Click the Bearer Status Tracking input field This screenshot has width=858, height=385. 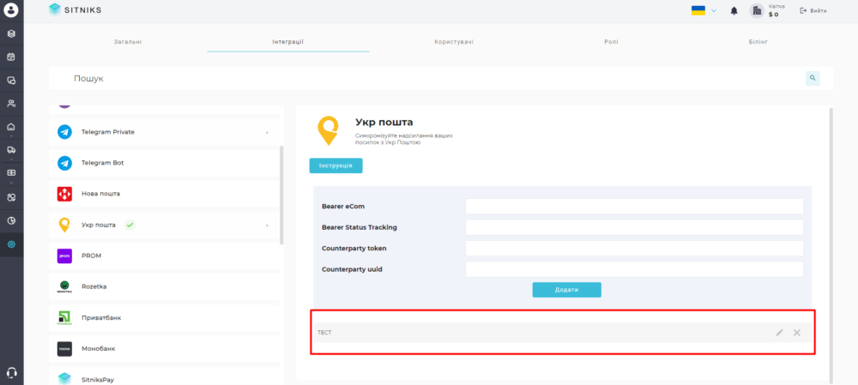[x=634, y=227]
